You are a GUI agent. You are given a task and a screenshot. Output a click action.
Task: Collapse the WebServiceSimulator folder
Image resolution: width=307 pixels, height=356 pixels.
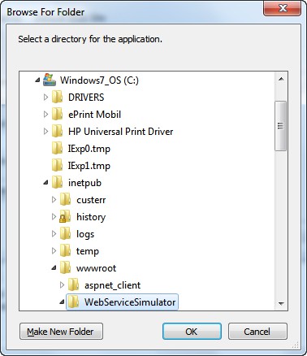62,302
